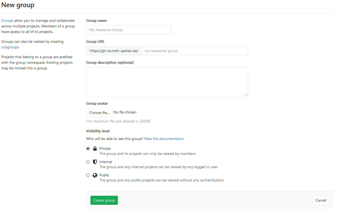Click the Group name field label
The width and height of the screenshot is (341, 217).
coord(97,20)
